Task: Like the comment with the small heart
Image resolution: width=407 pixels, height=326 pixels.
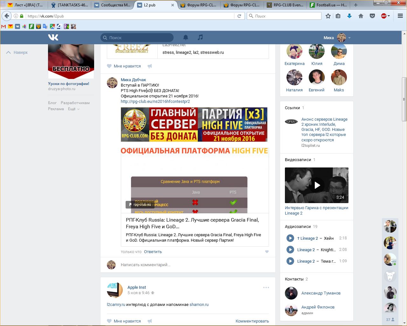Action: tap(267, 252)
